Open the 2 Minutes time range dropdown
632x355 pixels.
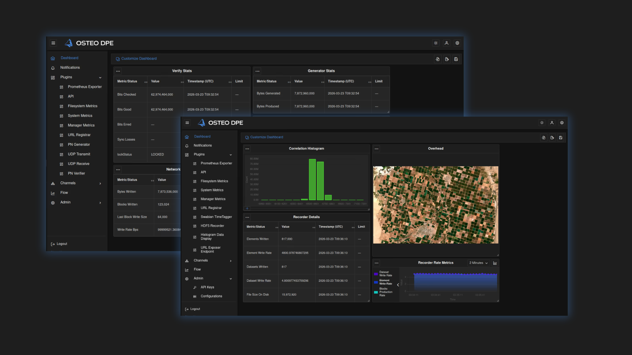coord(478,263)
